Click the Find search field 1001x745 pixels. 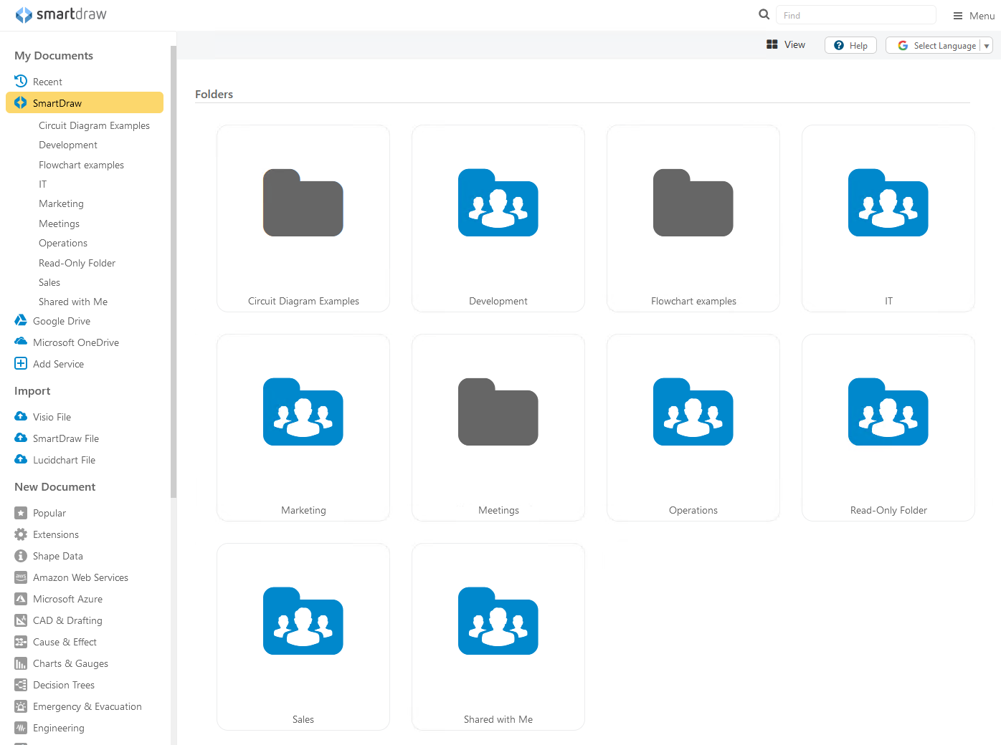(x=855, y=15)
